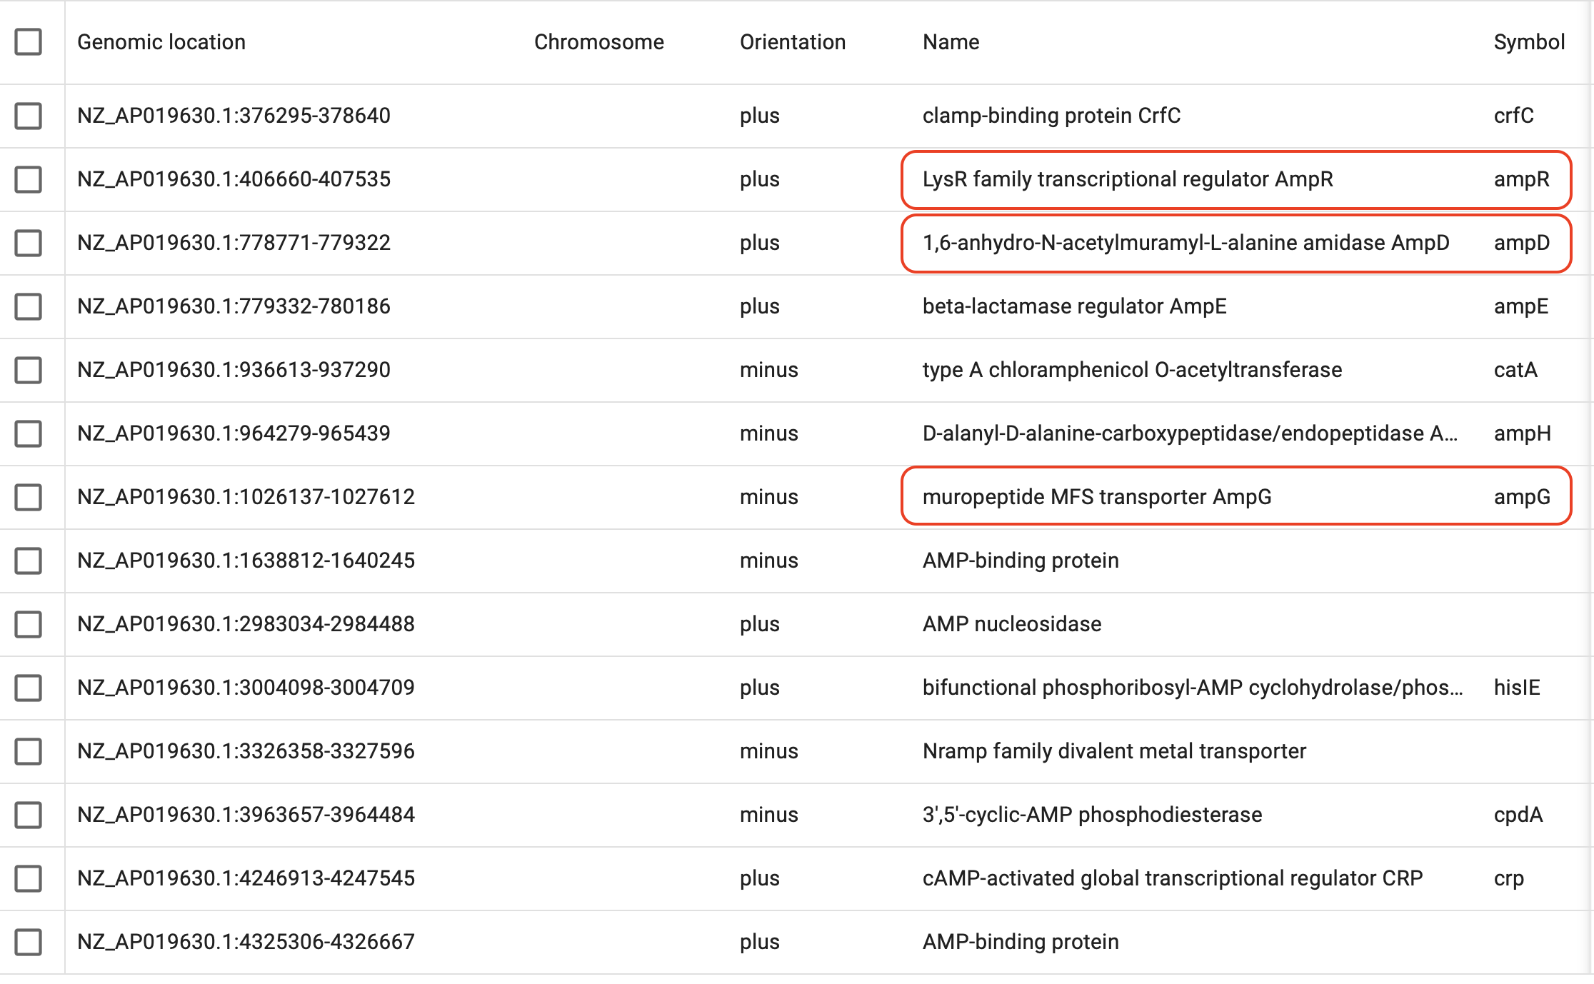Tick the checkbox beside ampD row
This screenshot has height=984, width=1594.
[29, 243]
